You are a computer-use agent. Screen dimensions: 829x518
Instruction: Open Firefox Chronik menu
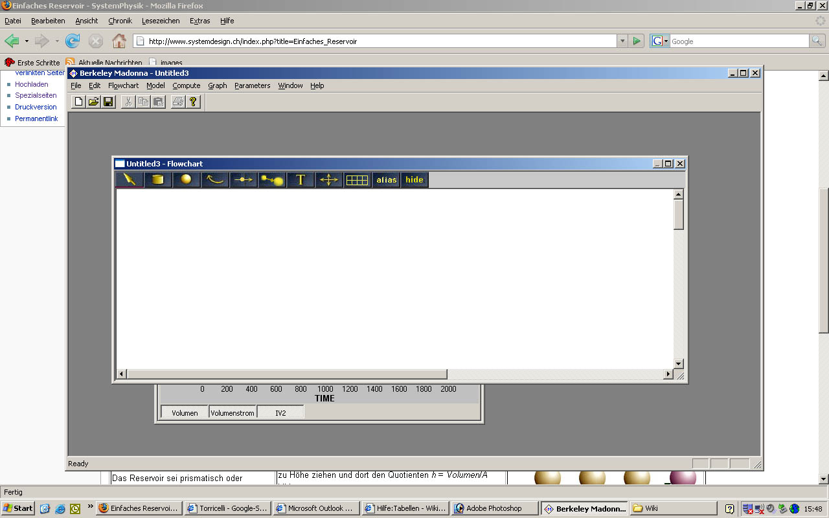coord(120,21)
